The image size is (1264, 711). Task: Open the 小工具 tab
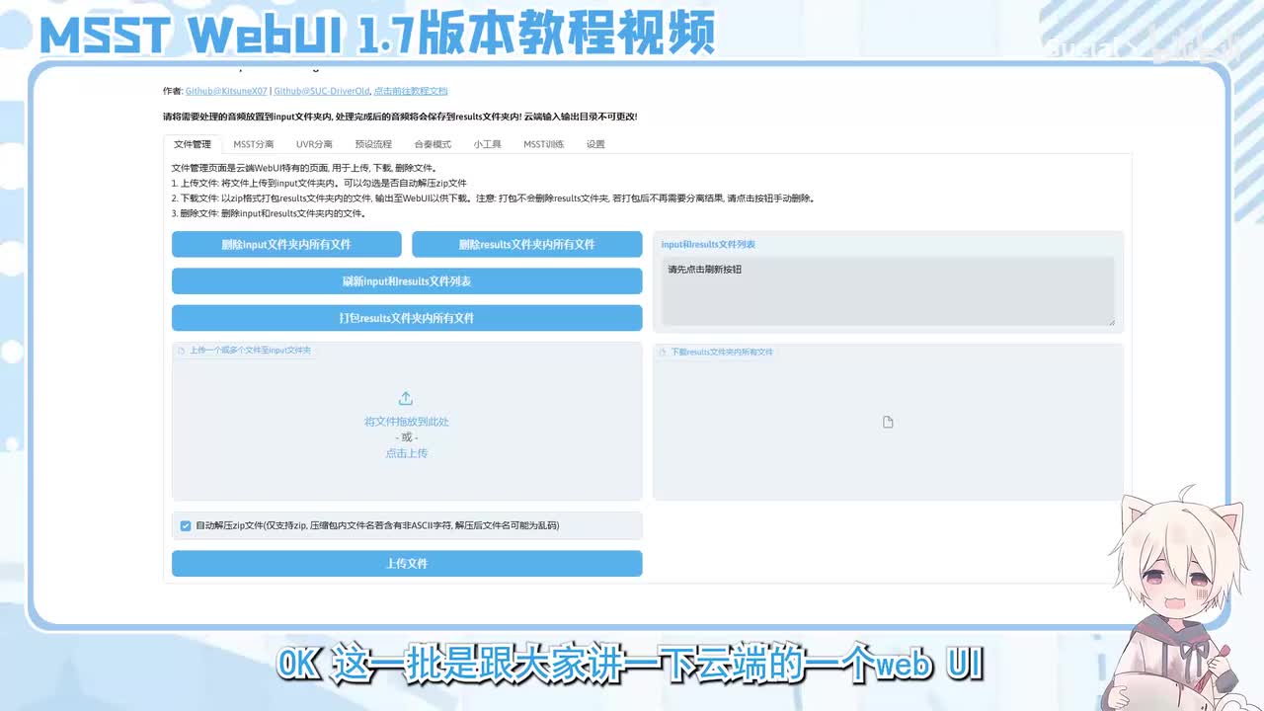(487, 144)
